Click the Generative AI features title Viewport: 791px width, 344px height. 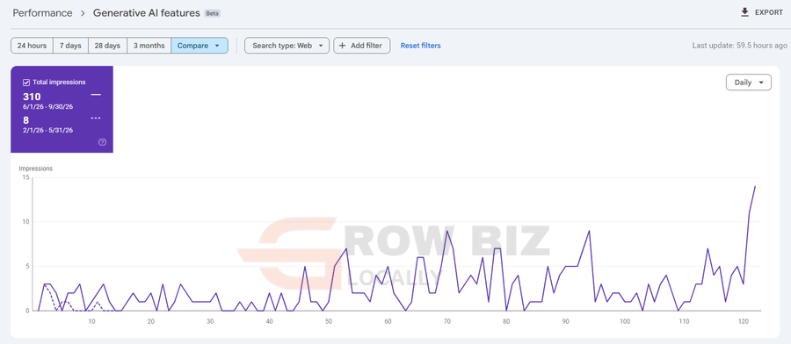click(146, 13)
